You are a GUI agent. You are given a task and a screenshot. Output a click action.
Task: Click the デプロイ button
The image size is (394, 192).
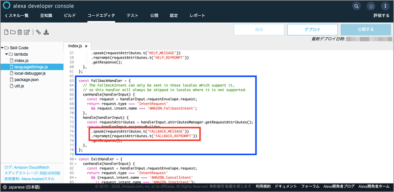pyautogui.click(x=312, y=30)
